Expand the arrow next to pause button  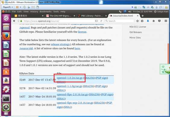[20, 7]
